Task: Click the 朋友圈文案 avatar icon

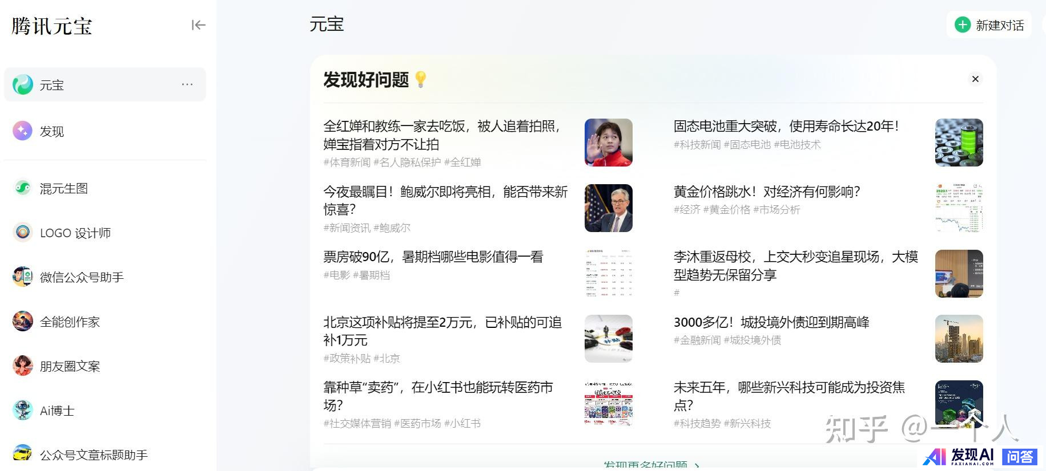Action: point(23,366)
